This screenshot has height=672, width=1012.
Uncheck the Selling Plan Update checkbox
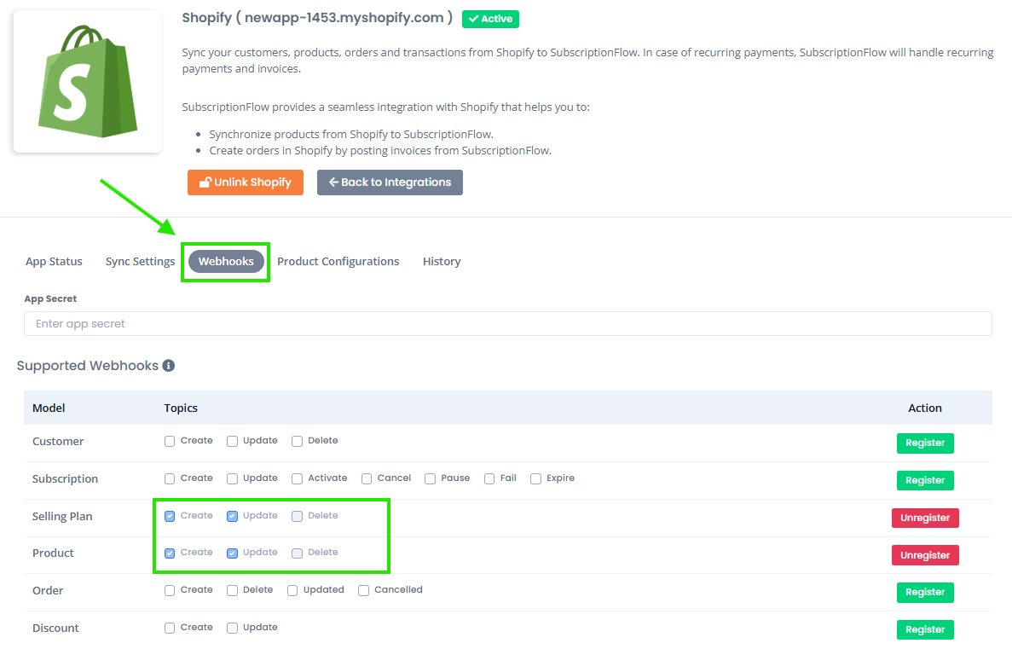tap(233, 517)
